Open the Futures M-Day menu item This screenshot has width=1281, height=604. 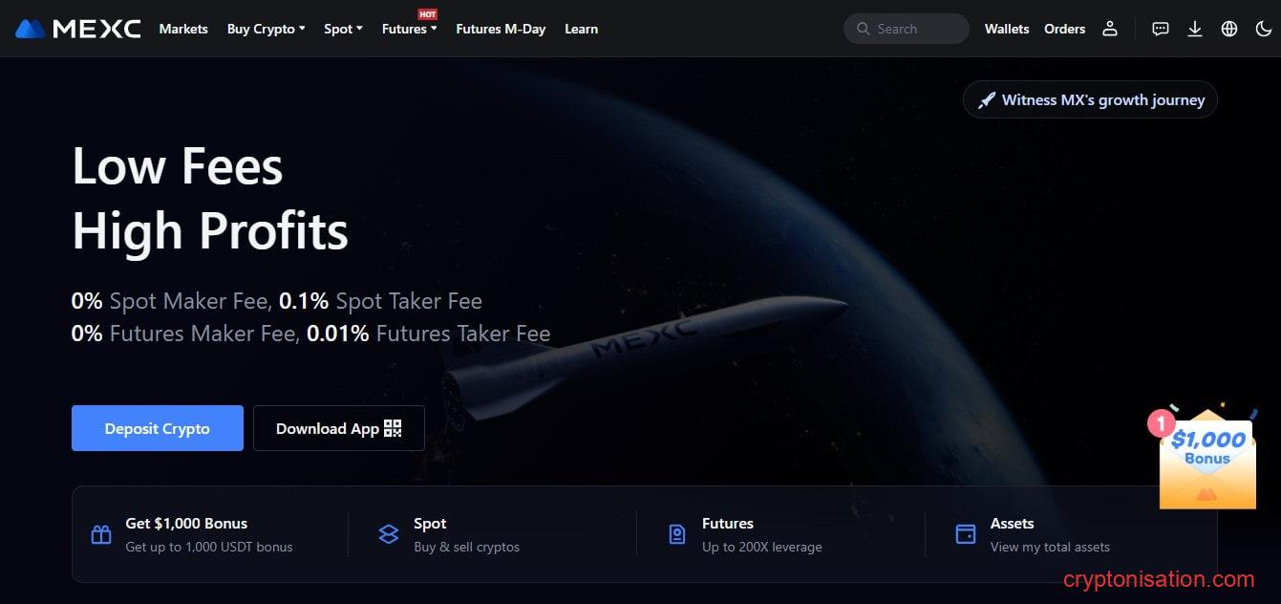tap(501, 29)
